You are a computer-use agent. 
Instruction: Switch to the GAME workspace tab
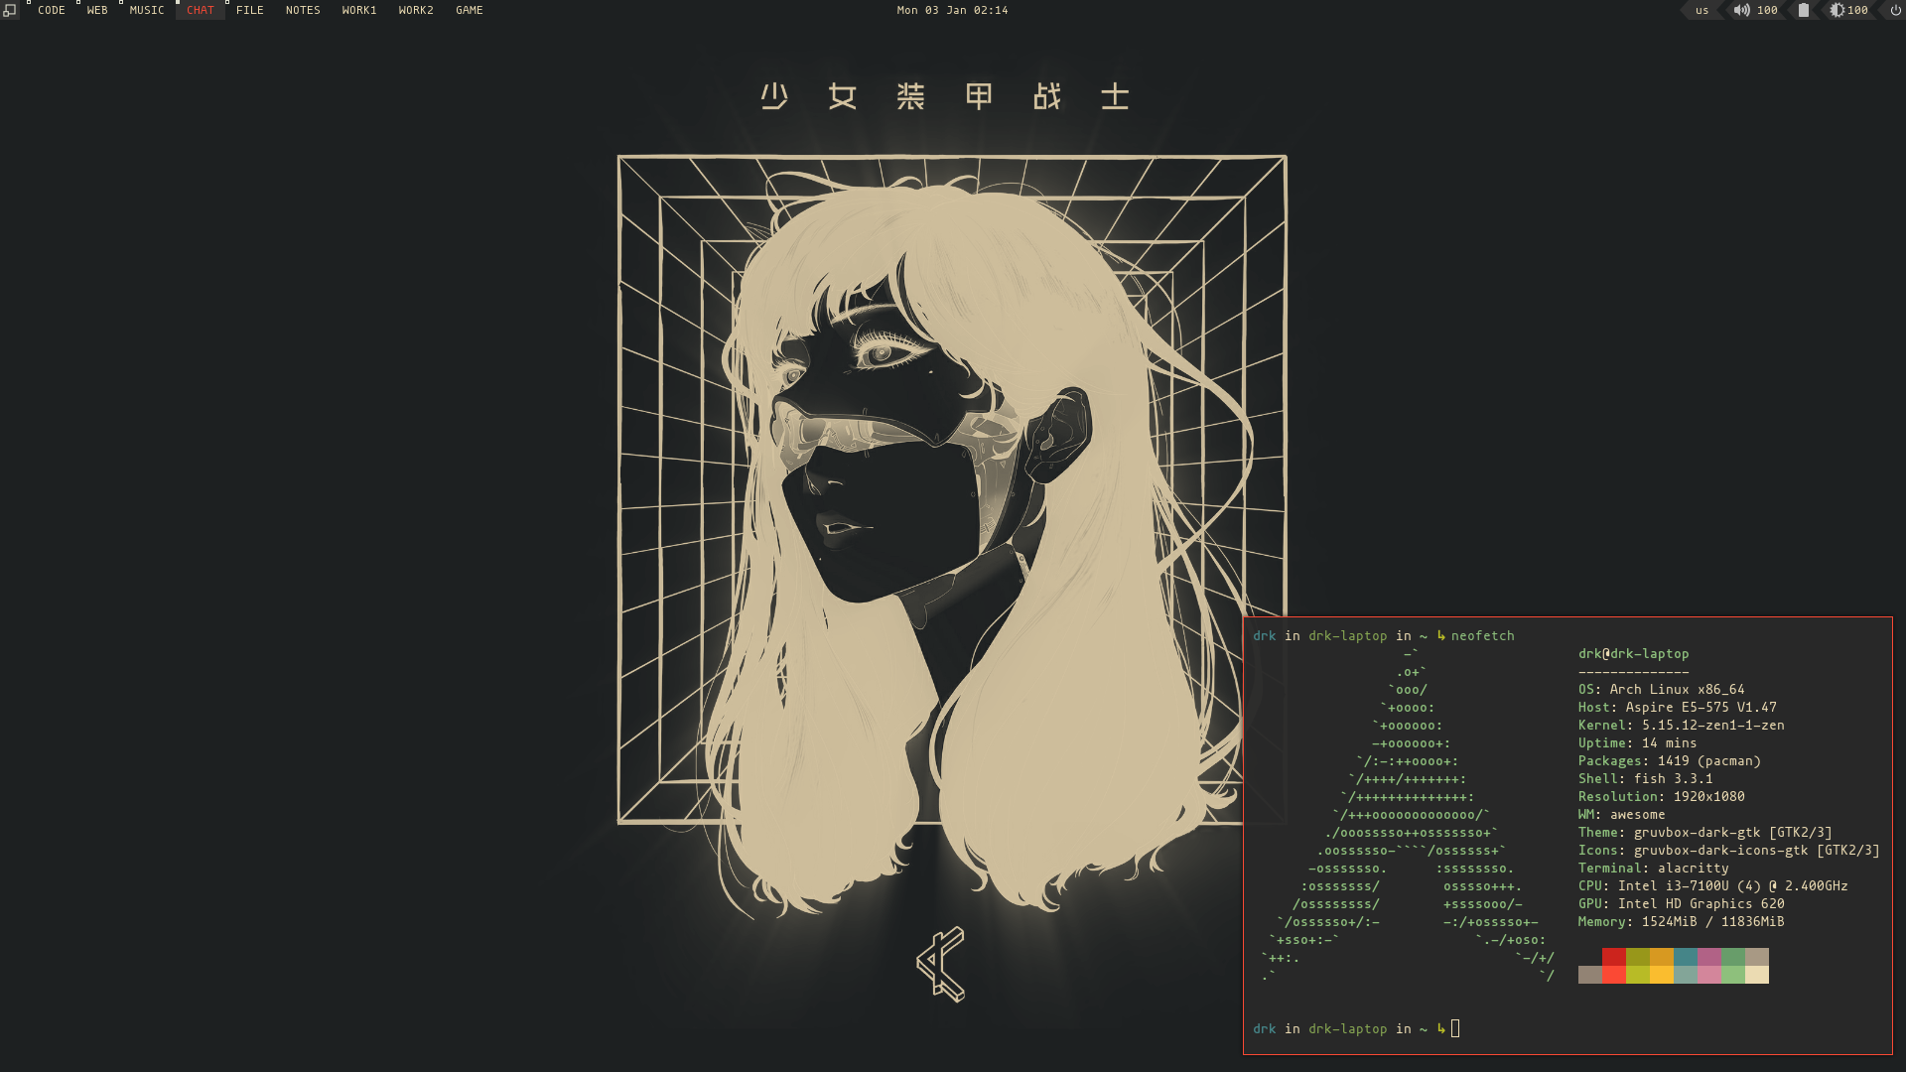468,11
